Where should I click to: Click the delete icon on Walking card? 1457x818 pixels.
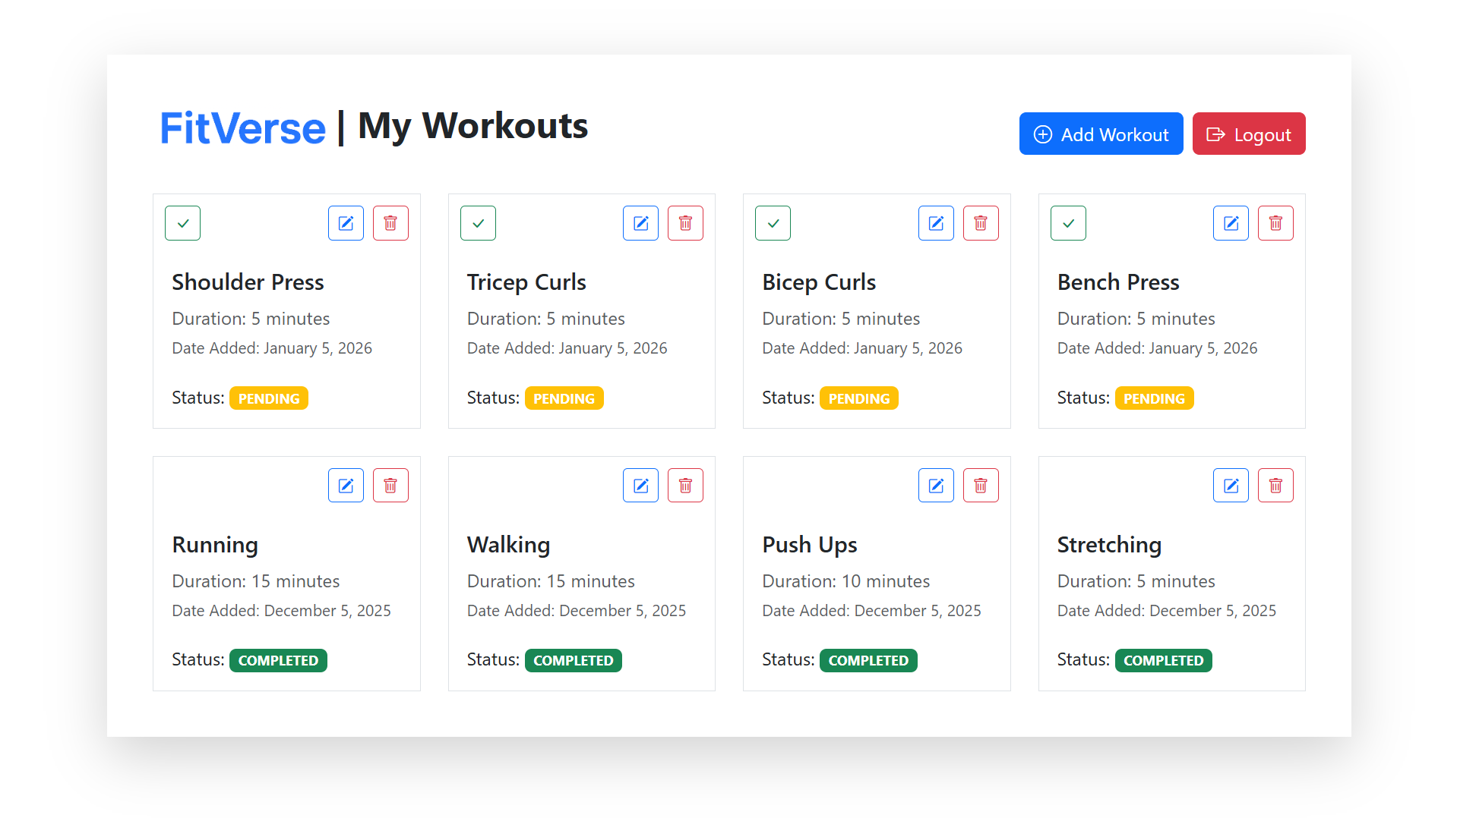(685, 485)
